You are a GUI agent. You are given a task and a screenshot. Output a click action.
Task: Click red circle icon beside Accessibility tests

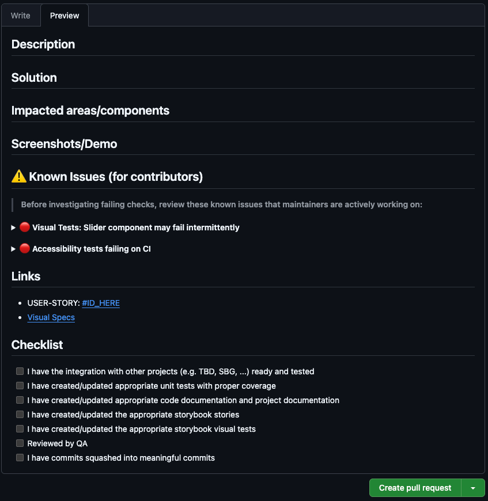(x=25, y=248)
